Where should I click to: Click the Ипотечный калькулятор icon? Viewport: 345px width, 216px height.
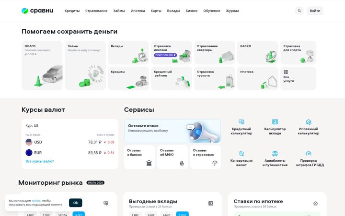pyautogui.click(x=309, y=121)
